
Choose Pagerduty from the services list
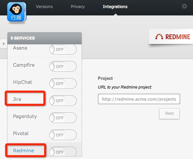pos(25,116)
